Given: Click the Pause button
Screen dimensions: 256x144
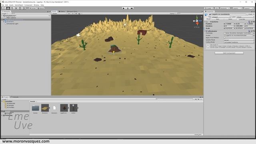Looking at the screenshot, I should 128,8.
